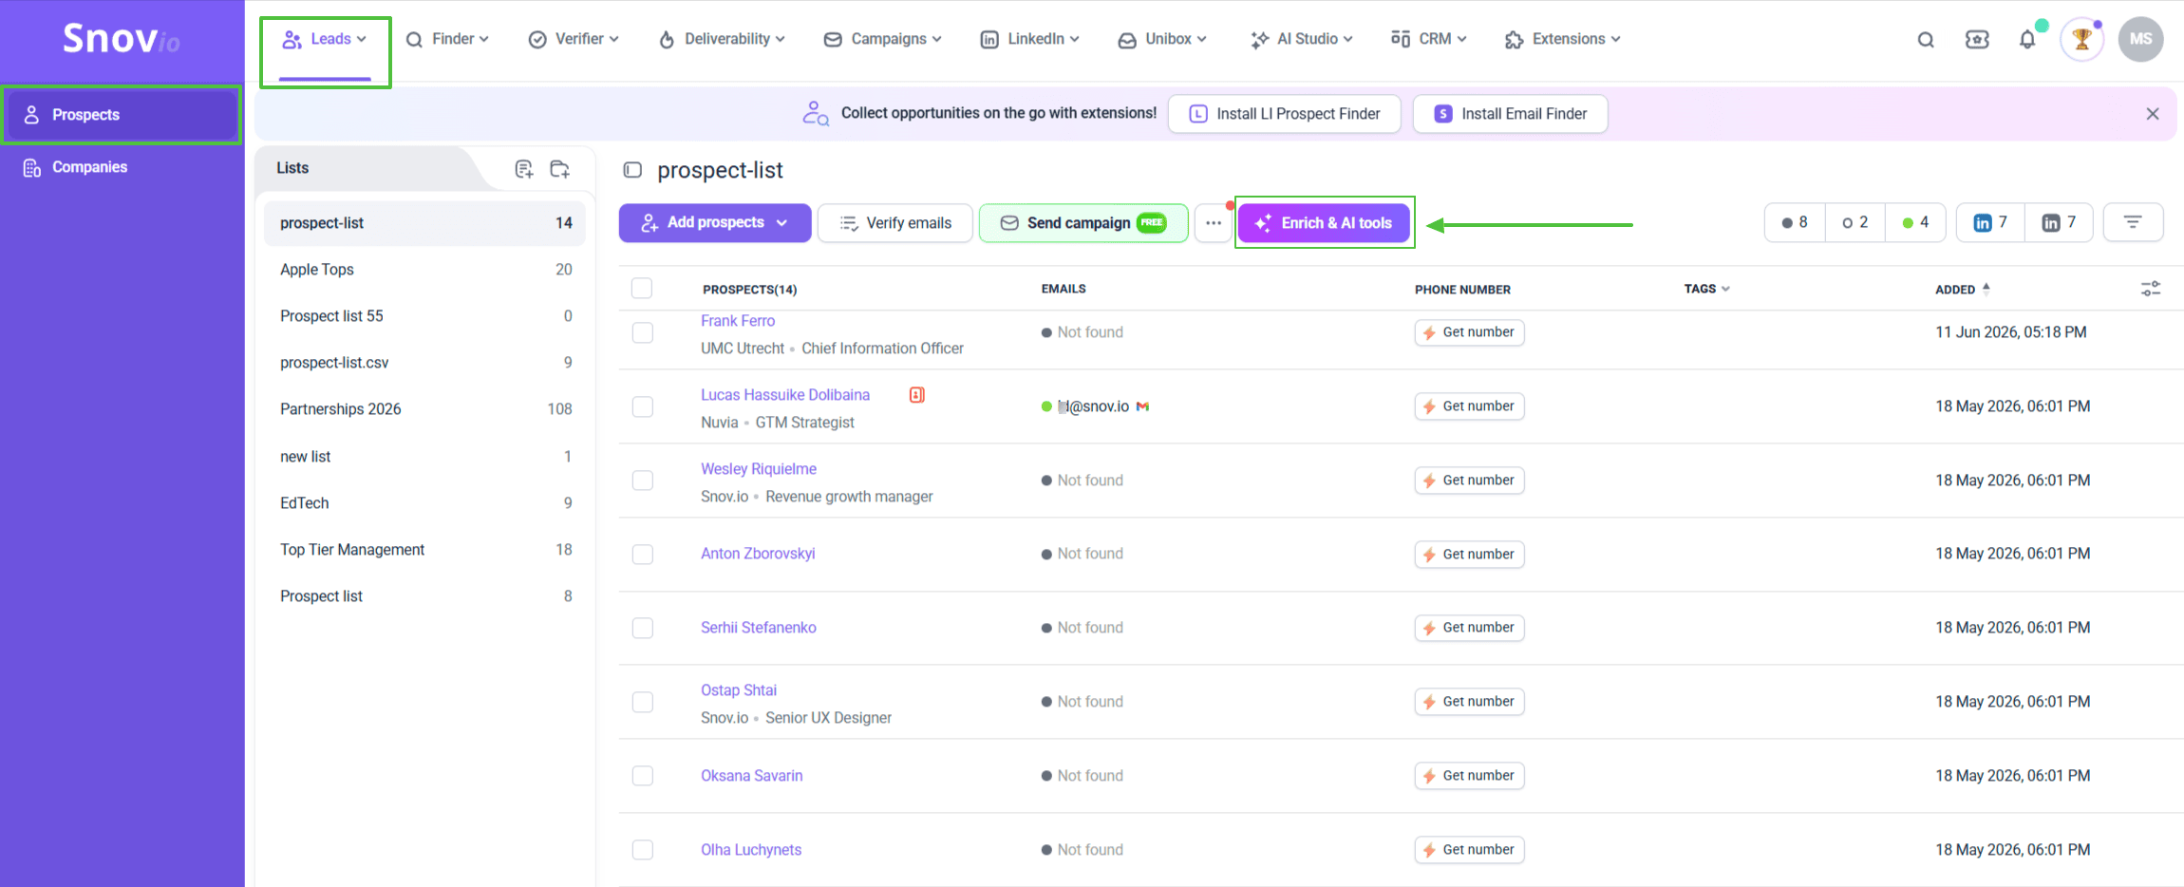2184x887 pixels.
Task: Click the Gmail icon next to @snov.io email
Action: 1143,406
